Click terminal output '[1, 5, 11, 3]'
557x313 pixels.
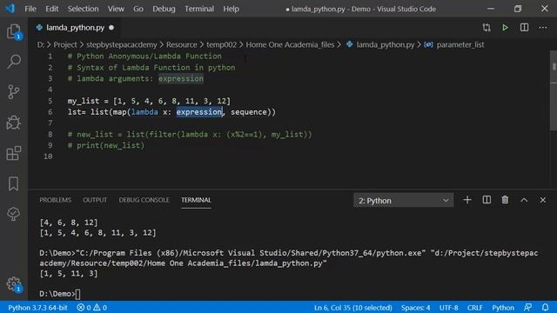[69, 274]
